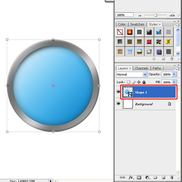Image resolution: width=182 pixels, height=182 pixels.
Task: Create new adjustment layer icon
Action: (x=147, y=178)
